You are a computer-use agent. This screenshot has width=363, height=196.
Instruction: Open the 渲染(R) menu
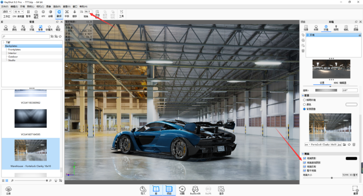click(x=57, y=6)
